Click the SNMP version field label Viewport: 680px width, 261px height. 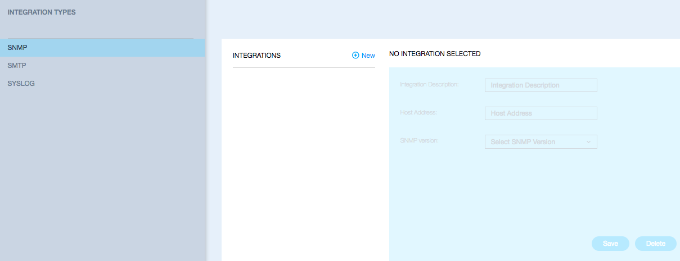click(x=419, y=140)
